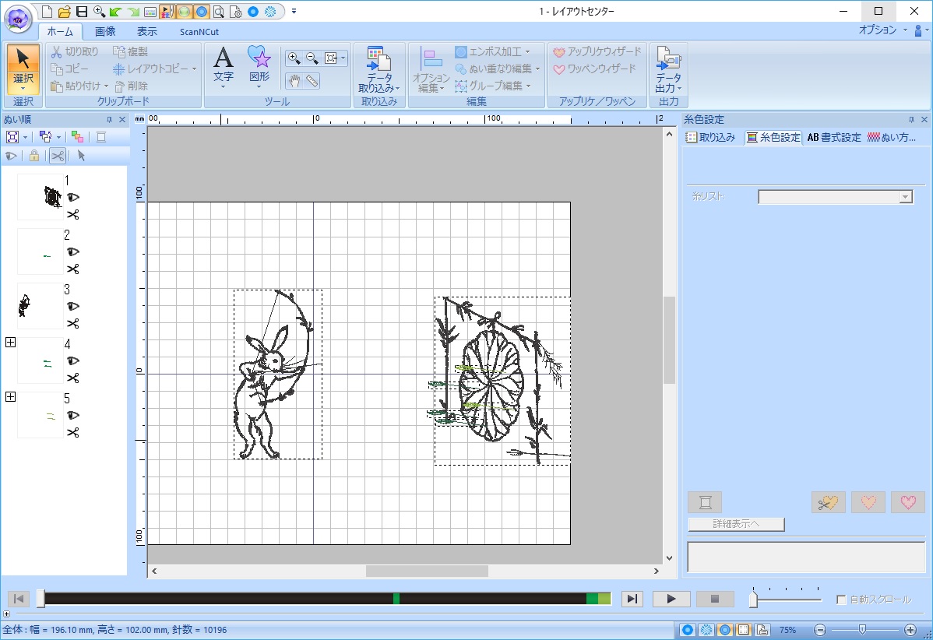Toggle visibility eye for sewing item 1
The width and height of the screenshot is (933, 640).
[x=73, y=198]
